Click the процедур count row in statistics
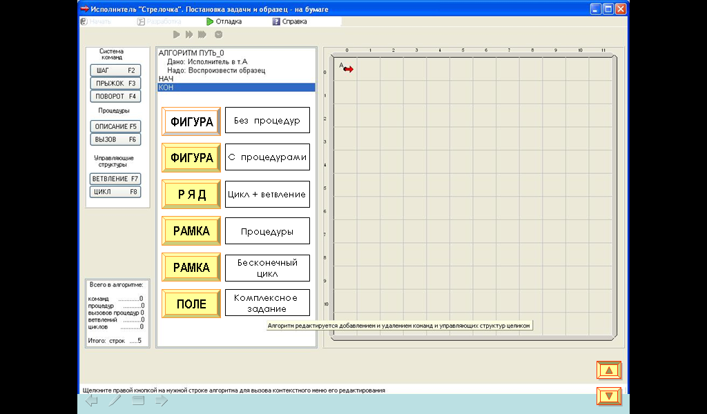 click(116, 306)
